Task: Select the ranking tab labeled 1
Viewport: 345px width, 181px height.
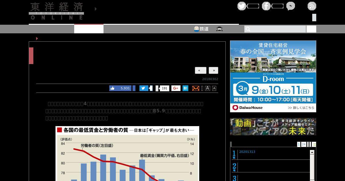Action: (x=299, y=144)
